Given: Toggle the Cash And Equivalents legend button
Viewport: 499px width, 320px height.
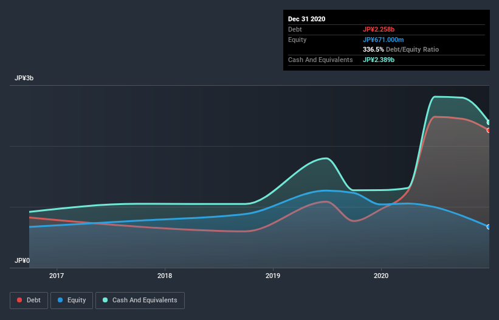Looking at the screenshot, I should click(x=140, y=301).
